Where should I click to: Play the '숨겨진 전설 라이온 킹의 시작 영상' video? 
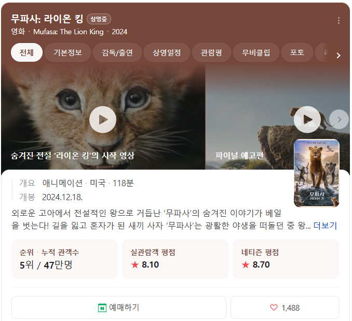click(x=103, y=119)
